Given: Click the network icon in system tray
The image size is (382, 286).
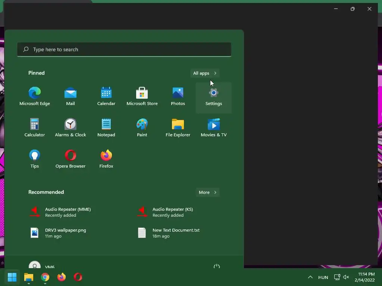Looking at the screenshot, I should point(337,277).
